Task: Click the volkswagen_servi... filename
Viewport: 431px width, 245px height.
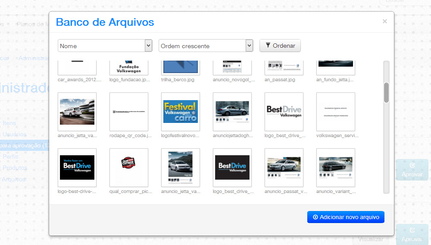Action: click(x=337, y=136)
